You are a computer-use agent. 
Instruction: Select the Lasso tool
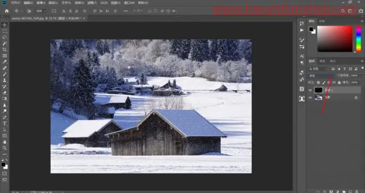coord(5,37)
